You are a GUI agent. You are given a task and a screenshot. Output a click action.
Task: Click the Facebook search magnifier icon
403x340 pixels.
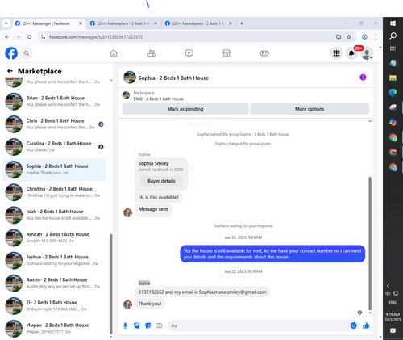coord(27,53)
